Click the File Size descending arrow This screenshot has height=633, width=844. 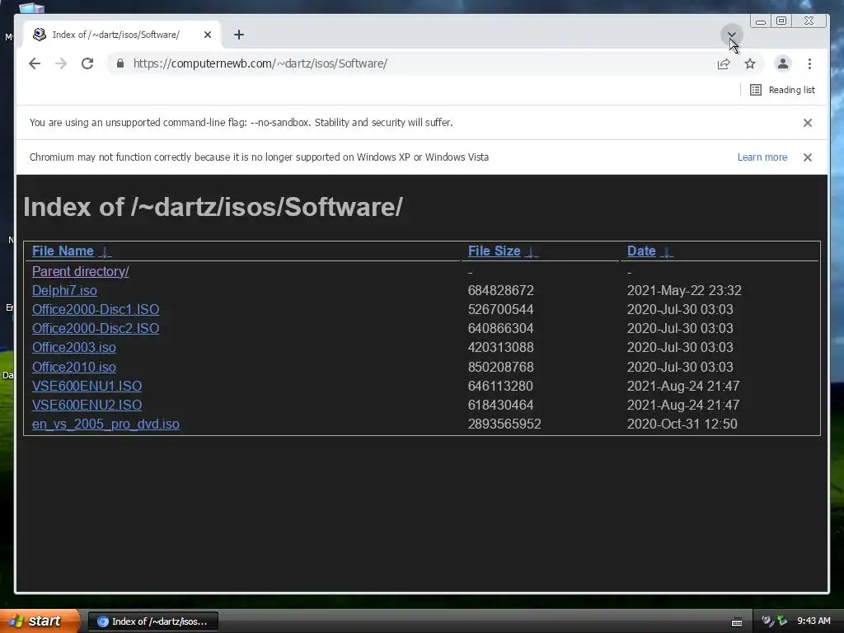click(532, 251)
